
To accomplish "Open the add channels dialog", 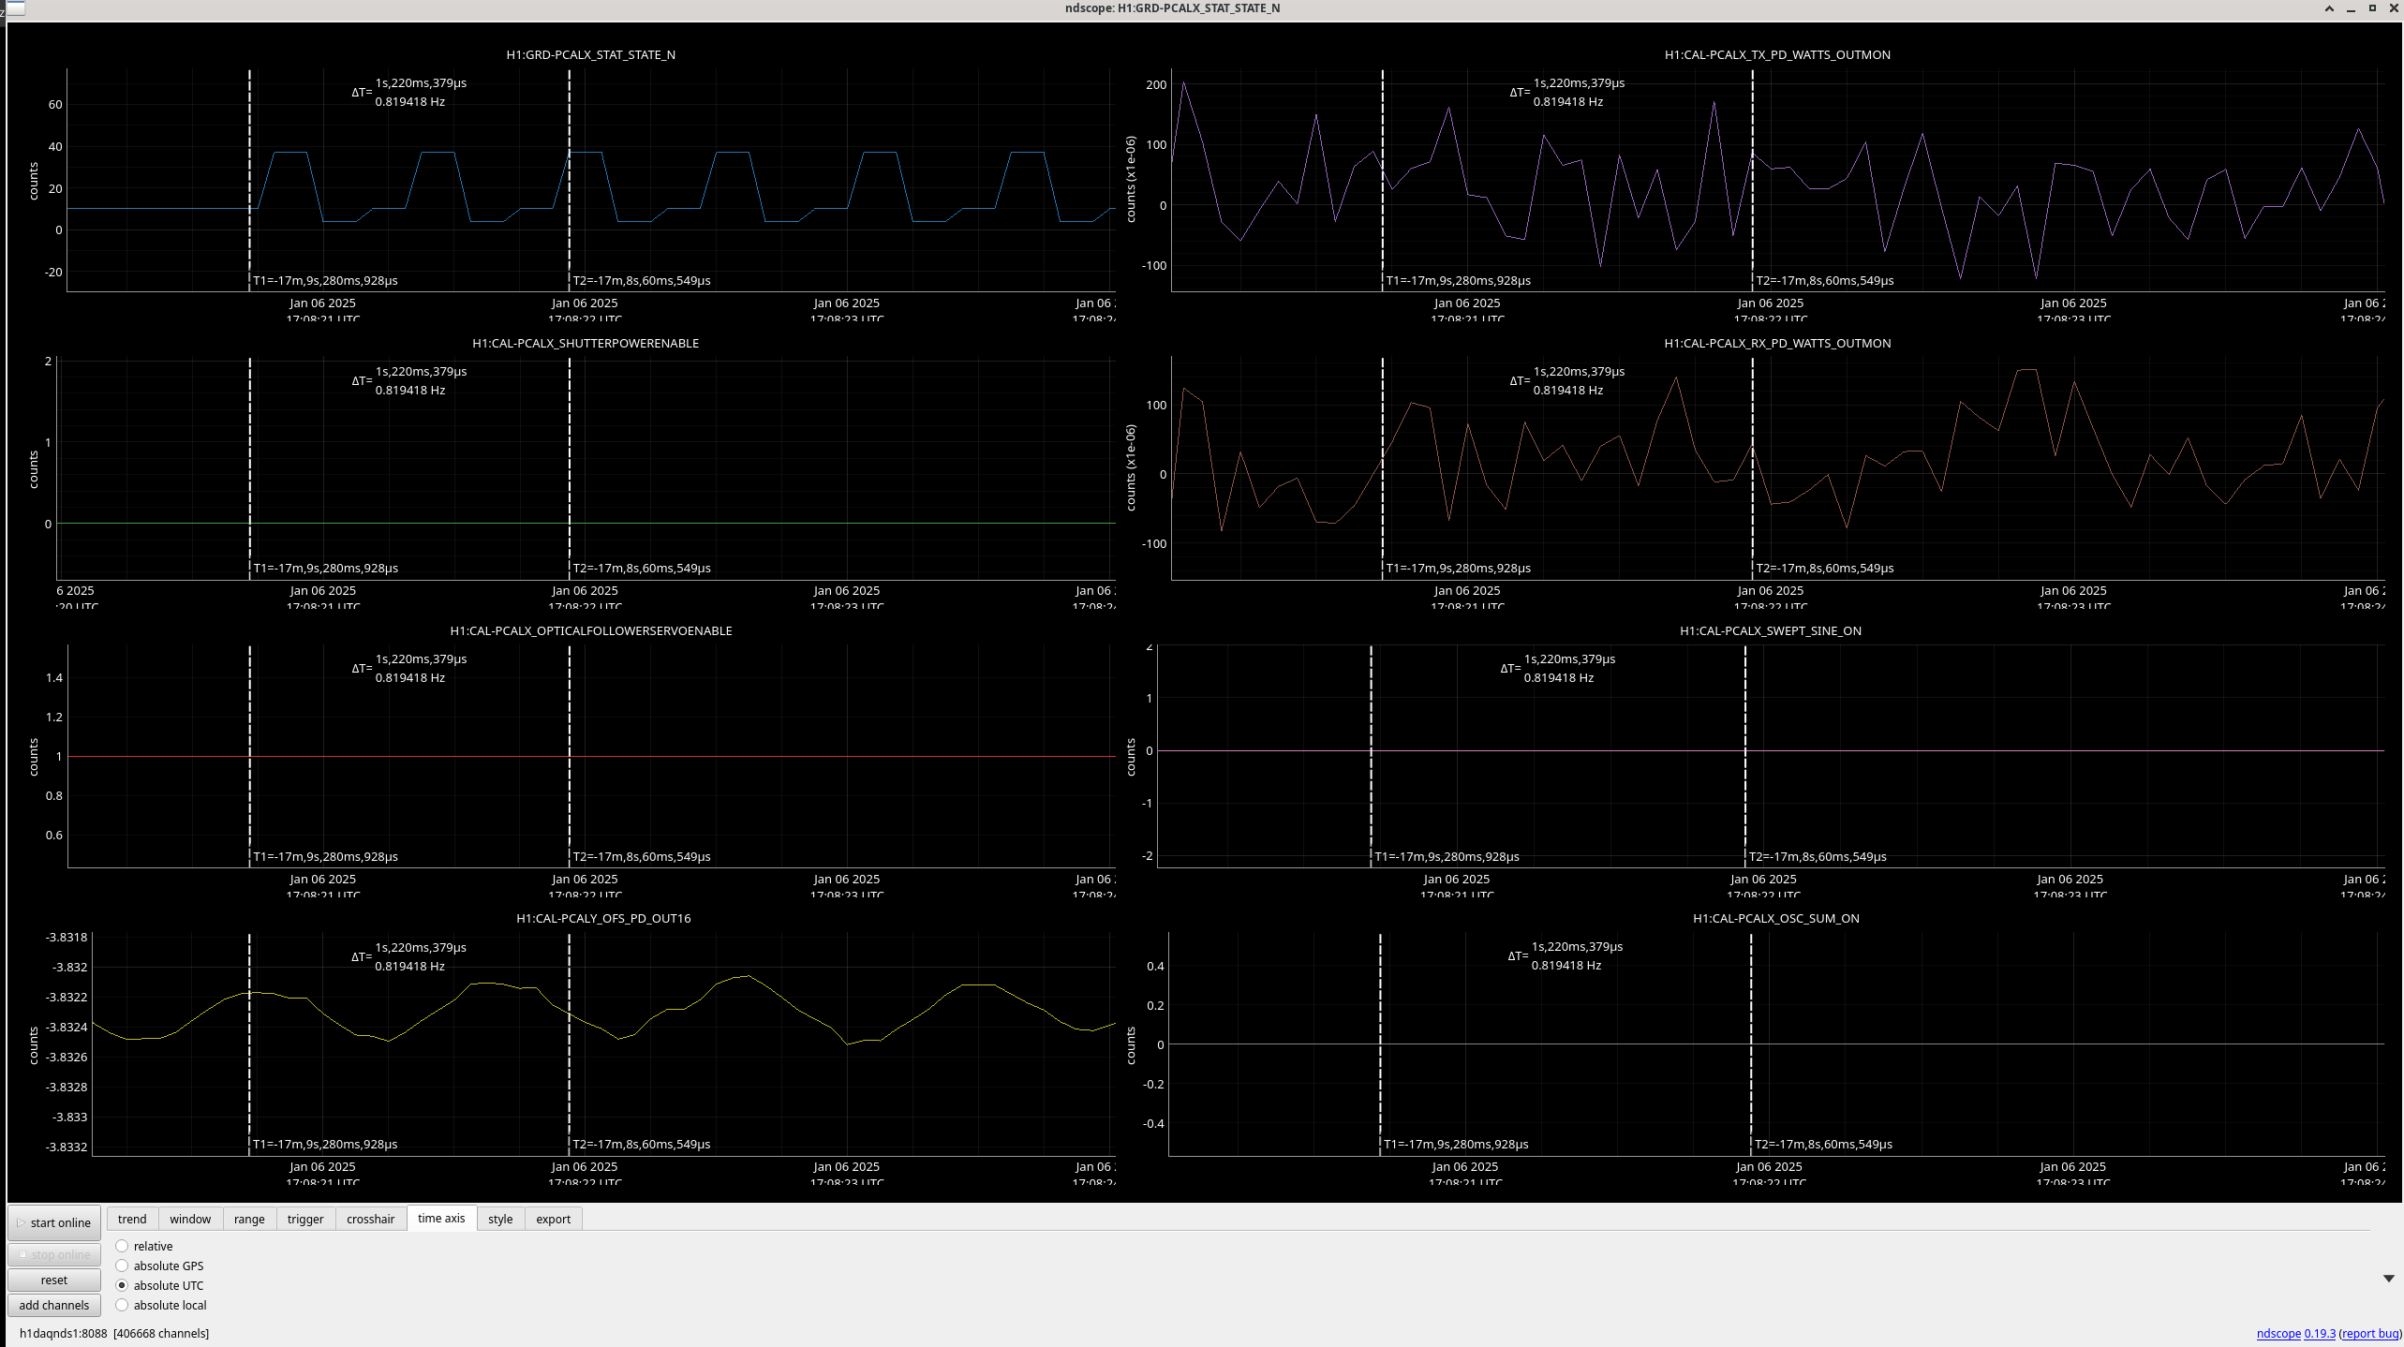I will [x=54, y=1305].
